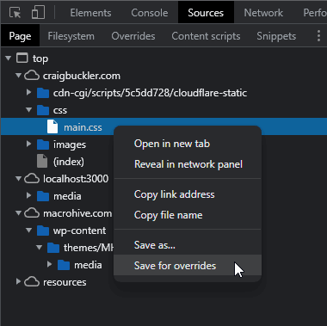The image size is (327, 326).
Task: Collapse the localhost:3000 domain node
Action: click(18, 179)
